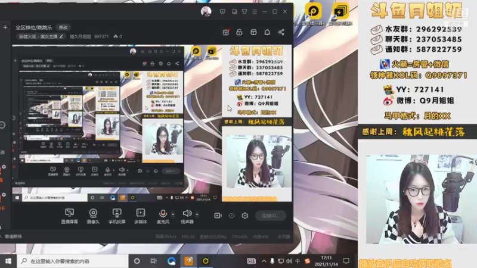Open the yellow ring app on taskbar
Viewport: 477px width, 268px height.
point(206,261)
